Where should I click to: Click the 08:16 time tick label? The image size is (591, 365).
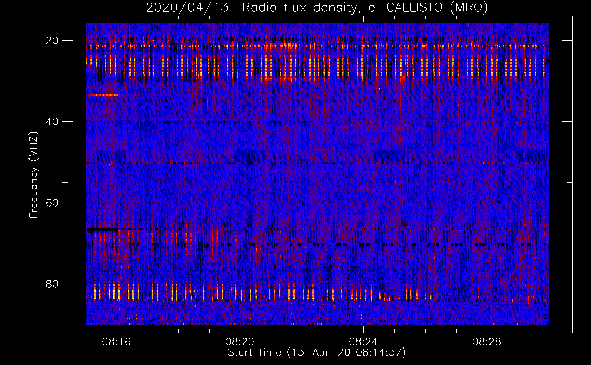click(117, 342)
